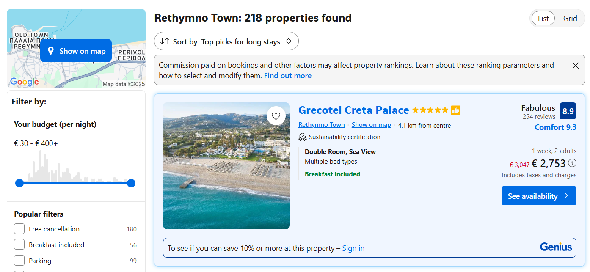Open the Find out more link
The image size is (590, 272).
click(287, 76)
